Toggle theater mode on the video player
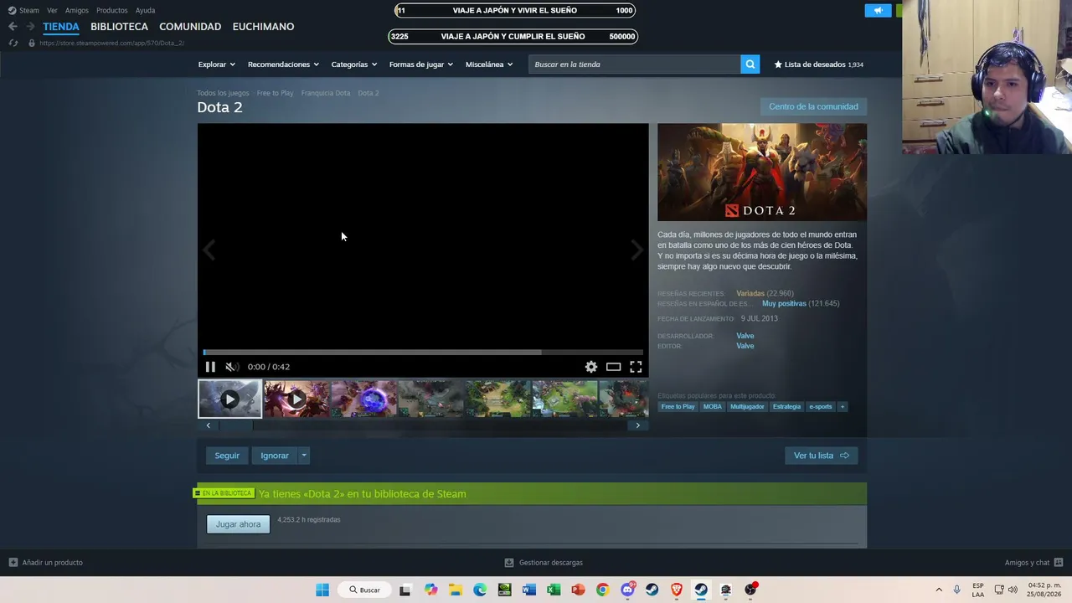The width and height of the screenshot is (1072, 603). 614,367
